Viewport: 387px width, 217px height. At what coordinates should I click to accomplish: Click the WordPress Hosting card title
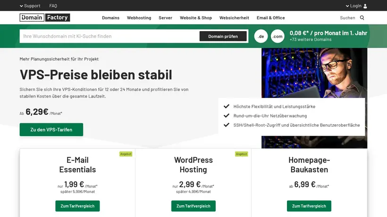193,165
